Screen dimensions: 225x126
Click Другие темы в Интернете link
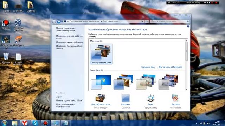[x=170, y=67]
